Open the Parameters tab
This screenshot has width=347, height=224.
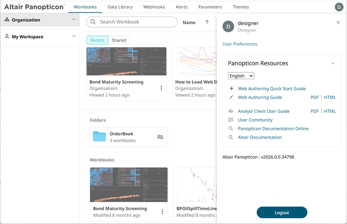click(x=210, y=7)
